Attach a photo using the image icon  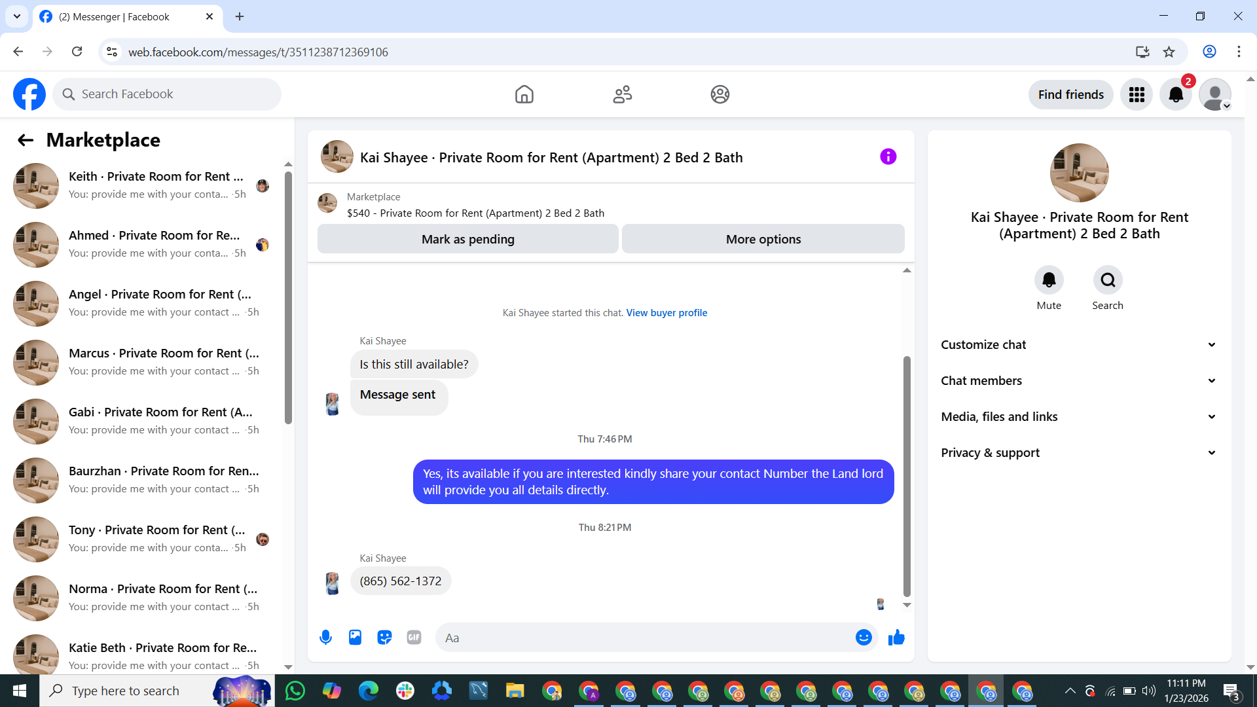click(355, 637)
